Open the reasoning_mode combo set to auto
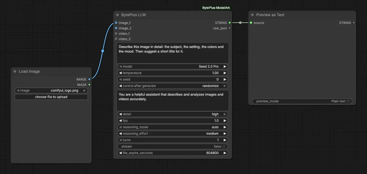The height and width of the screenshot is (174, 367). pyautogui.click(x=173, y=127)
